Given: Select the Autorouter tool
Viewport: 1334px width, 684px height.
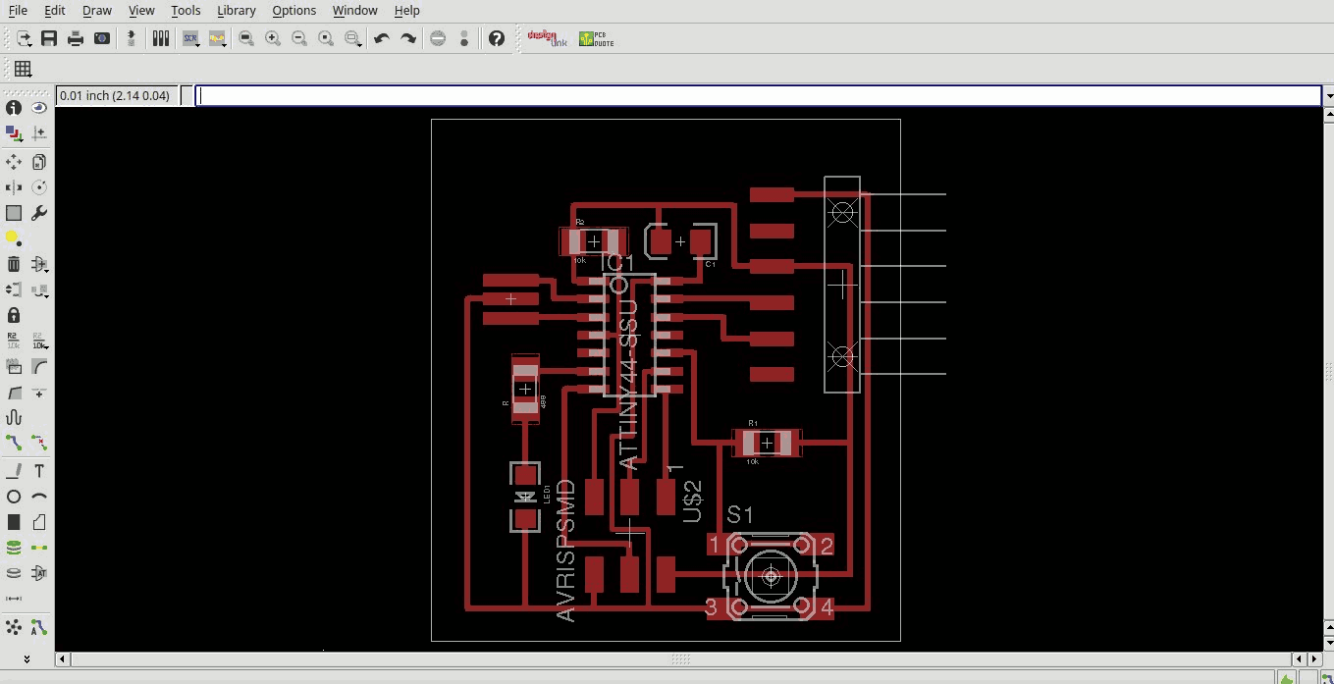Looking at the screenshot, I should [x=39, y=627].
